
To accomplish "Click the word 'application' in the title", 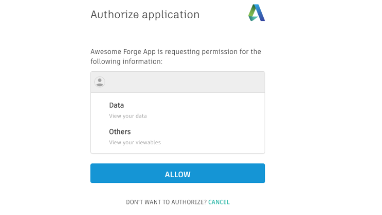I will point(171,15).
